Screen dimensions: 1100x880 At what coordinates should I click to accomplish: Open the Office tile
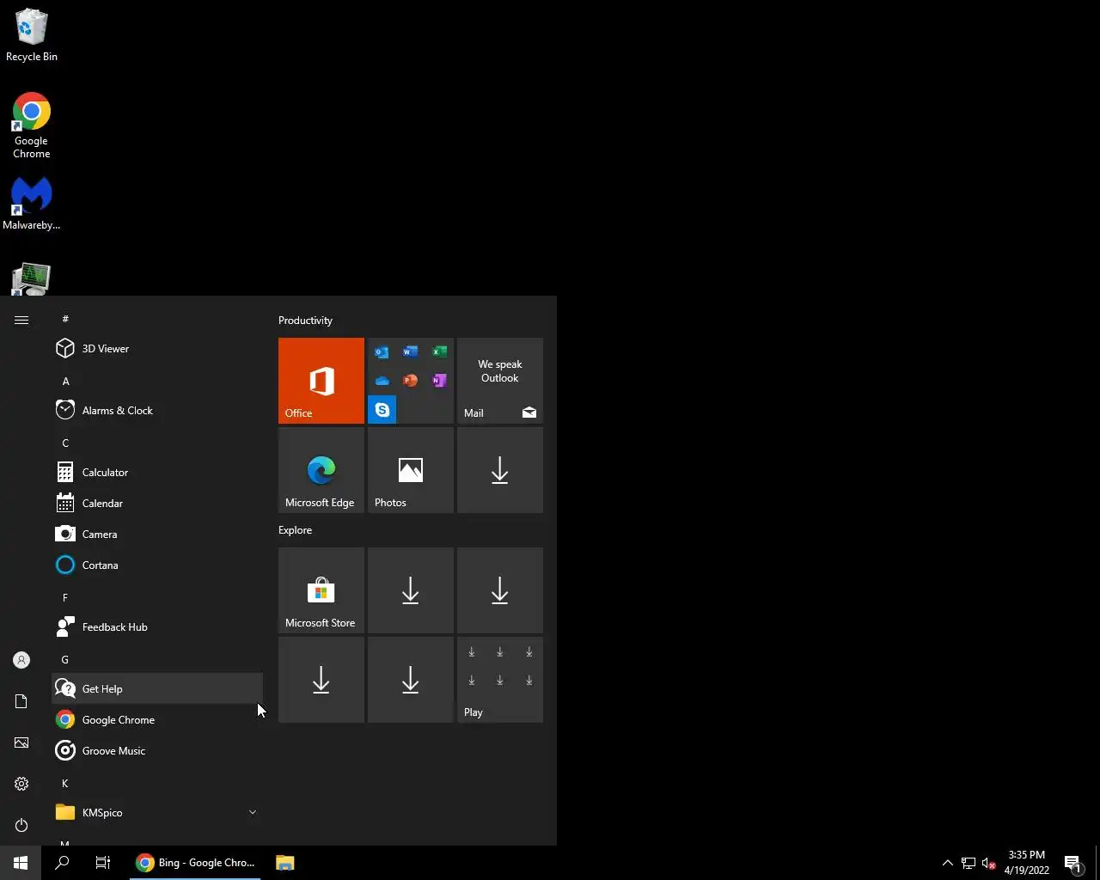coord(321,381)
